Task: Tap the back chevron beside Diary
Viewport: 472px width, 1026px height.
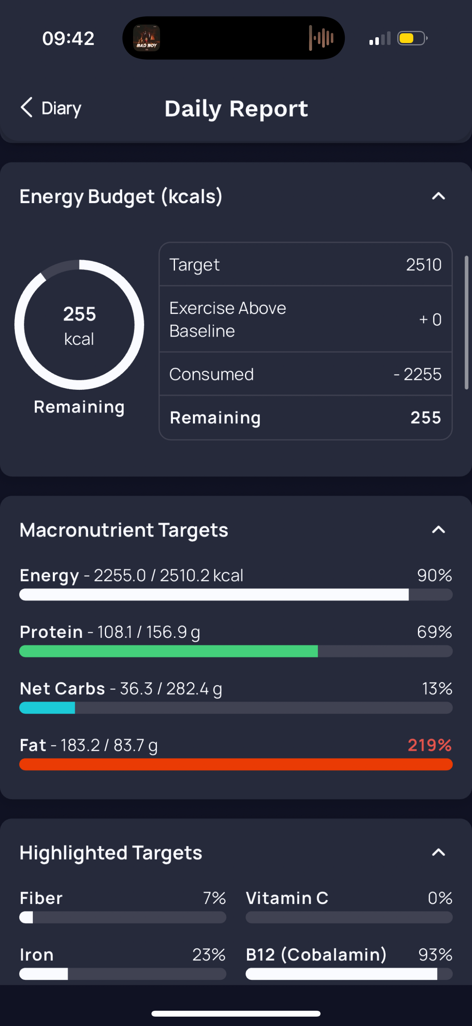Action: [x=26, y=108]
